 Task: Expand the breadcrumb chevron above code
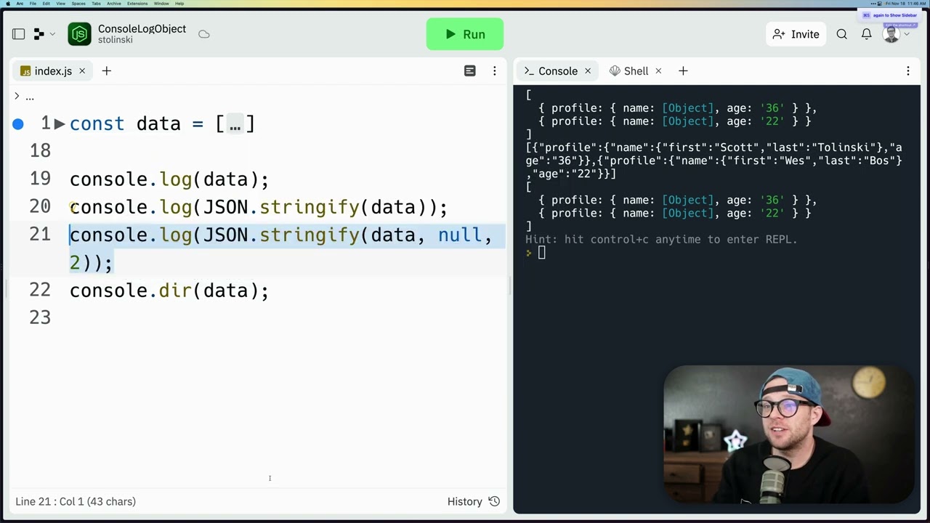click(x=17, y=96)
